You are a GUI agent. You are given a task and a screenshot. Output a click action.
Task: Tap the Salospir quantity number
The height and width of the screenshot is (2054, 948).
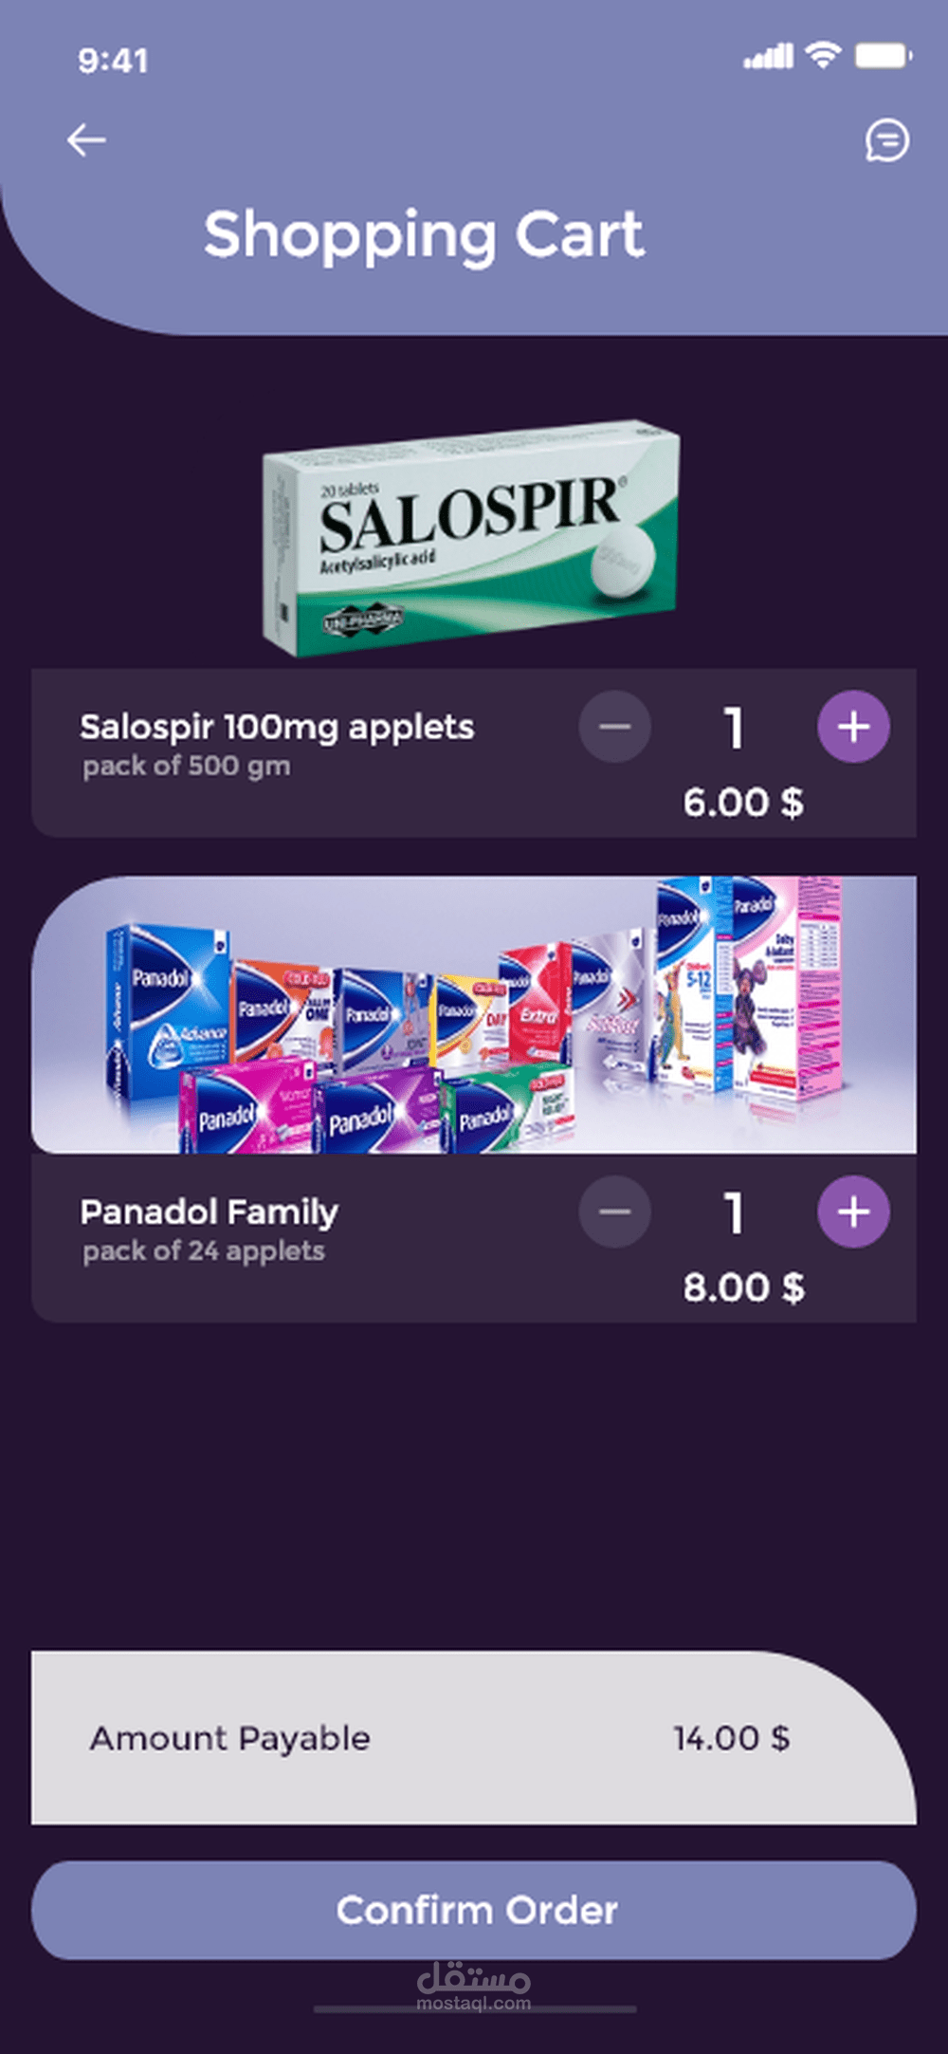tap(734, 729)
